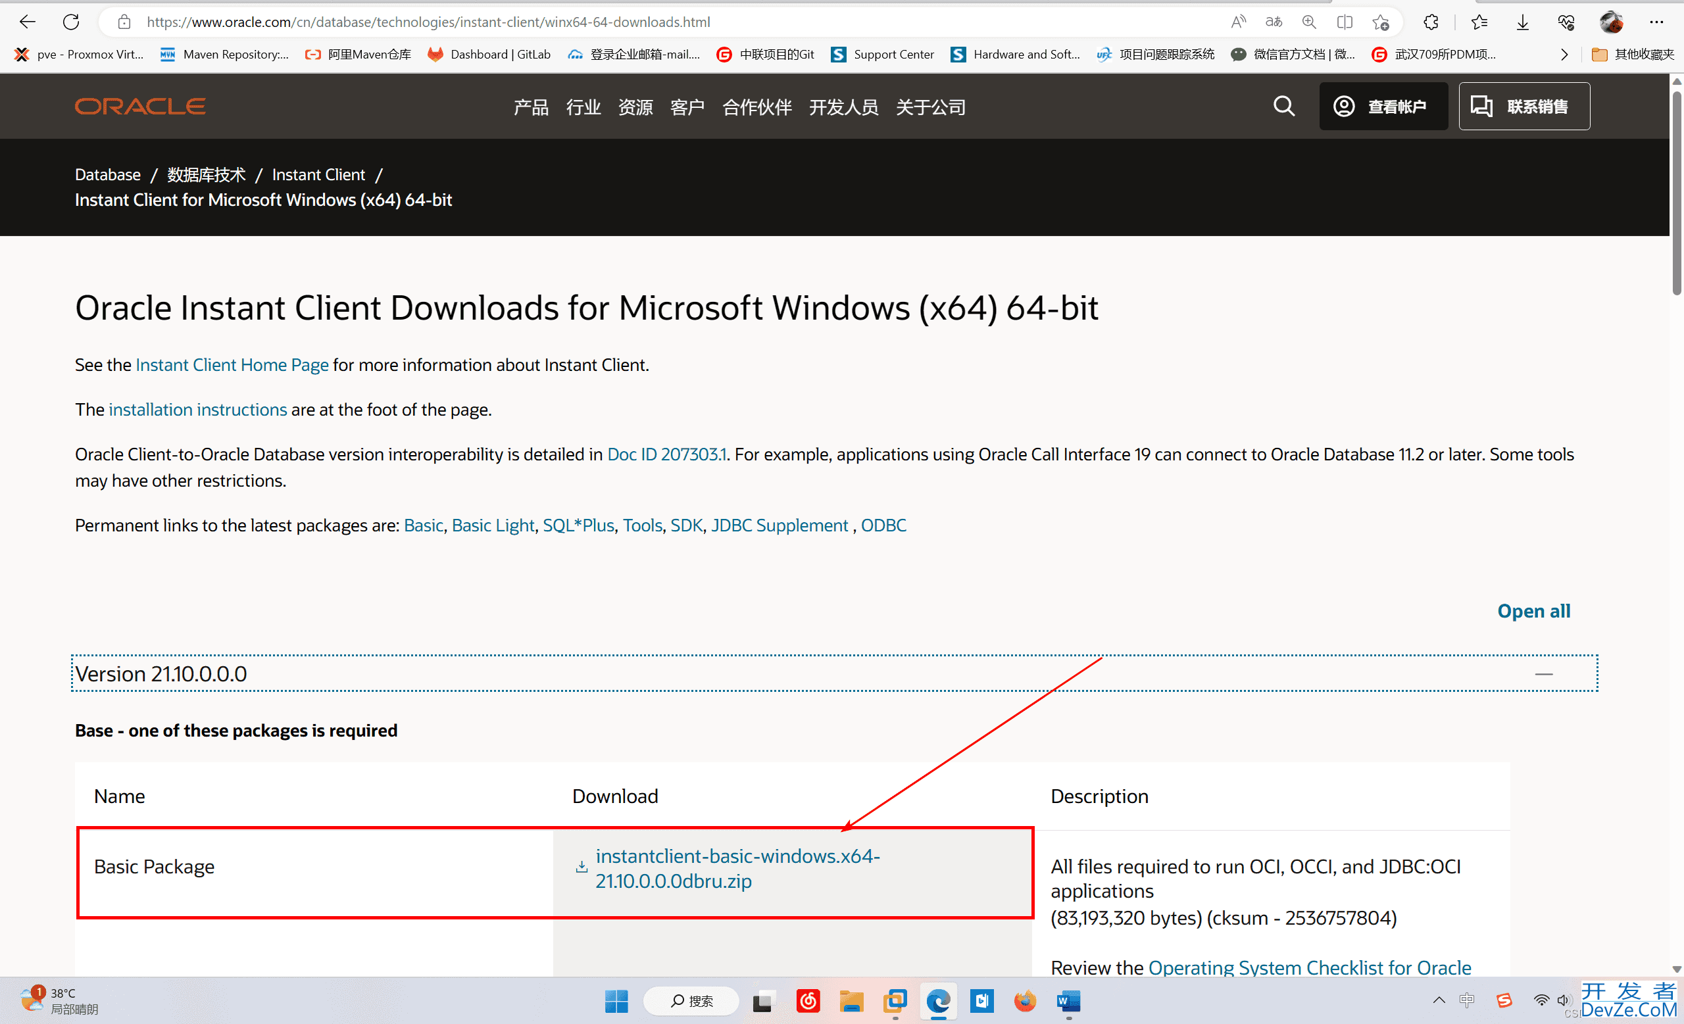Open the pve - Proxmox Virt... bookmark
This screenshot has width=1684, height=1024.
80,55
